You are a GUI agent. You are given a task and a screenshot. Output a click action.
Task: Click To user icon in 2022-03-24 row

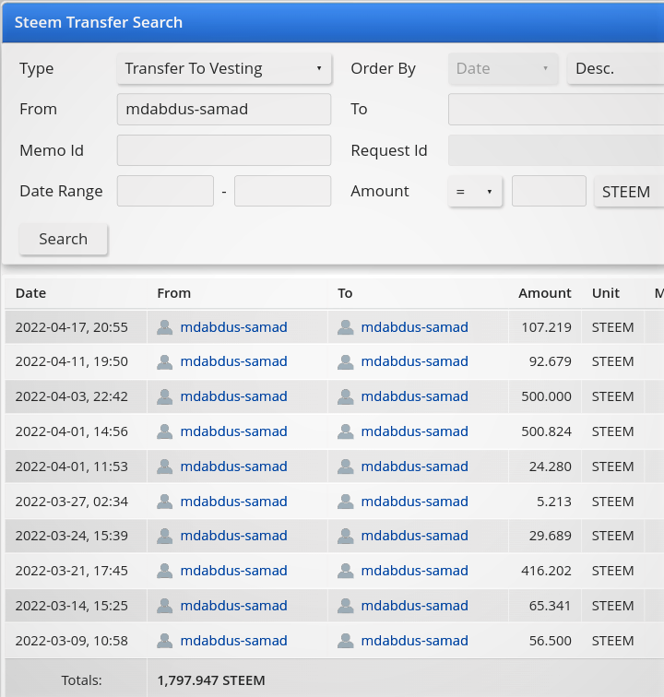(346, 536)
